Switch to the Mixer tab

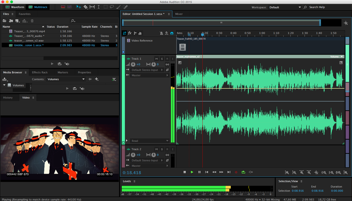tap(179, 13)
